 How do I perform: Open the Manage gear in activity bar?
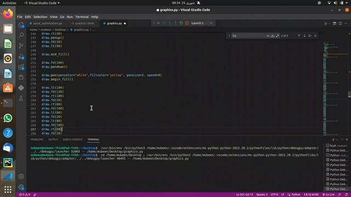click(21, 187)
